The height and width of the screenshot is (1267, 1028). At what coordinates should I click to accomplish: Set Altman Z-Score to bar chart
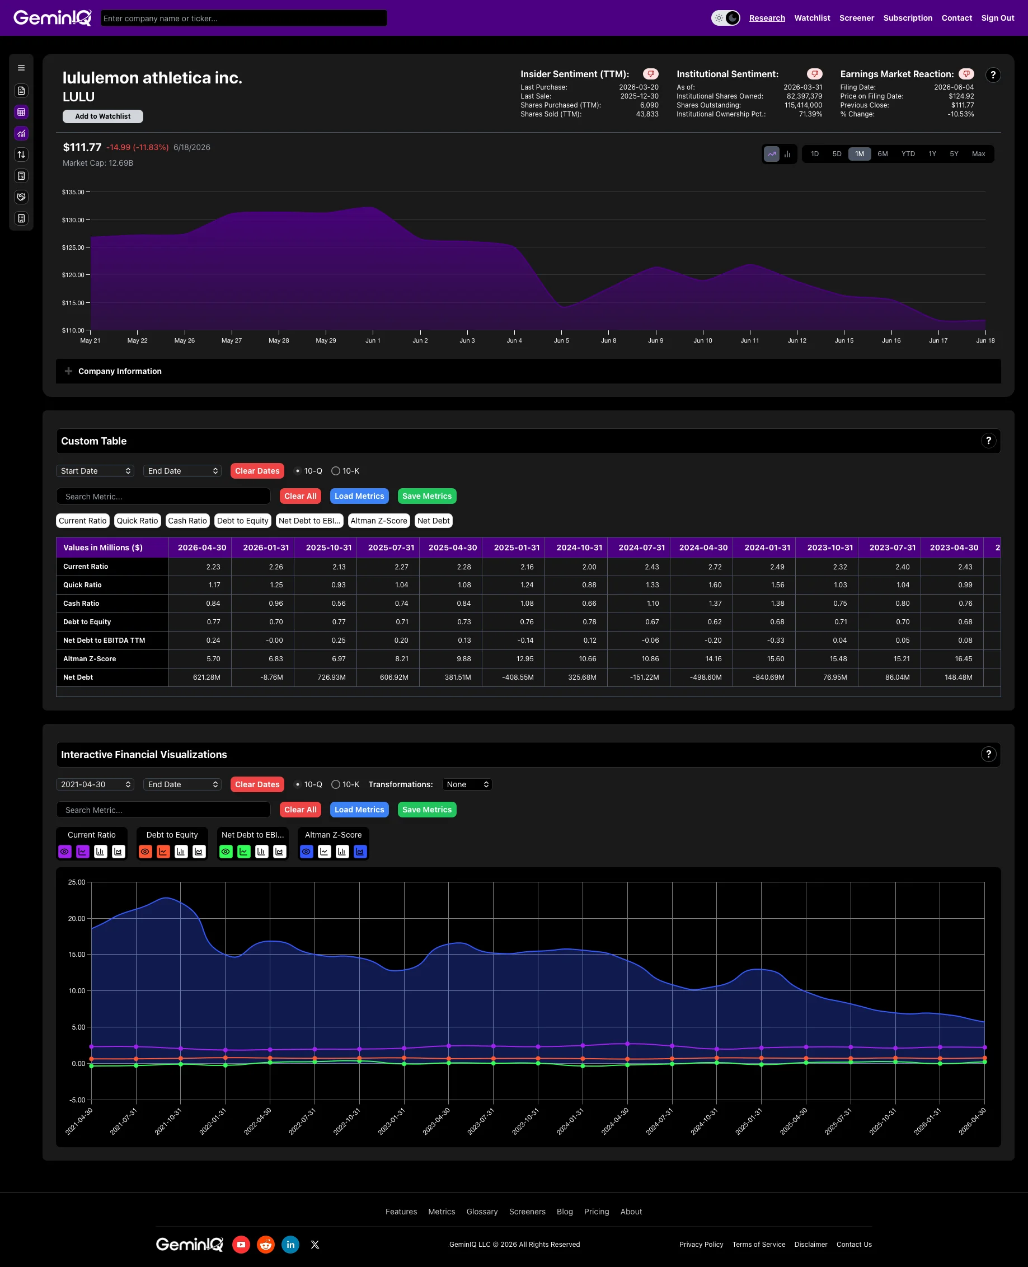(342, 852)
